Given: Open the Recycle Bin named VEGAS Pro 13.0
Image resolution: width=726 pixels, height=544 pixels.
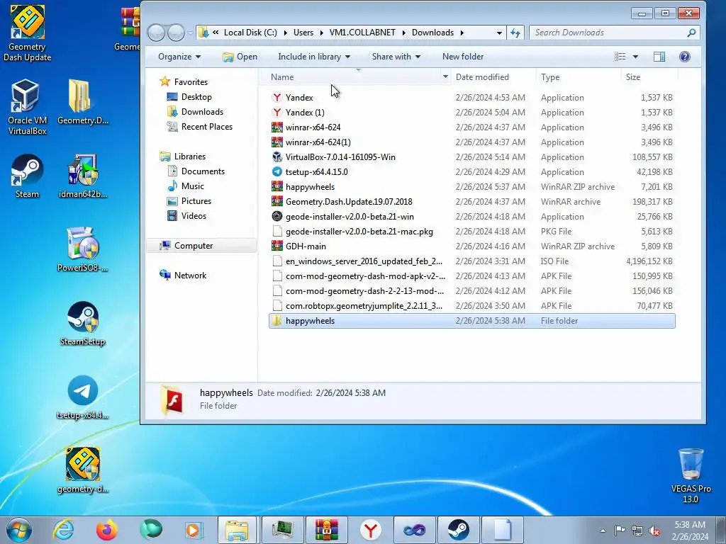Looking at the screenshot, I should click(x=691, y=475).
